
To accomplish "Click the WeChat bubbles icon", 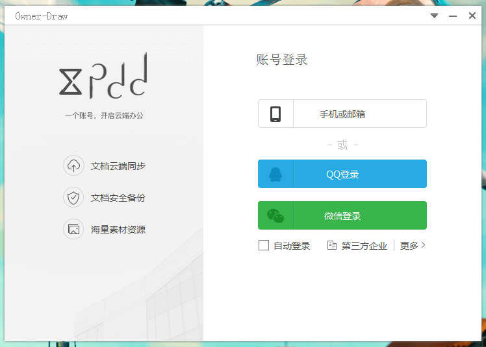I will pos(275,216).
